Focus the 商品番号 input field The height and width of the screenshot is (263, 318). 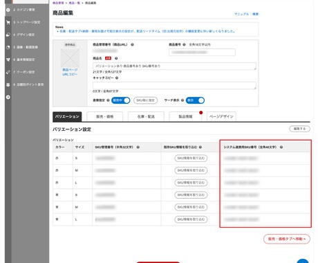point(202,53)
